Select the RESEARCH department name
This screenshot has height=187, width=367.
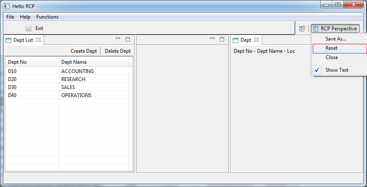[73, 79]
